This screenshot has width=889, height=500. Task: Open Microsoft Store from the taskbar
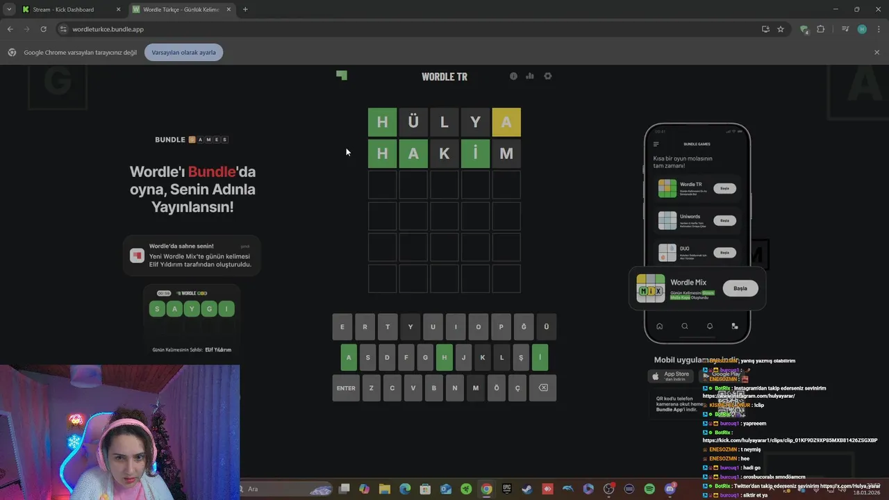(425, 489)
